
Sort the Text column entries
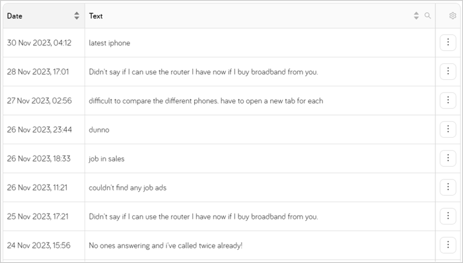point(416,16)
